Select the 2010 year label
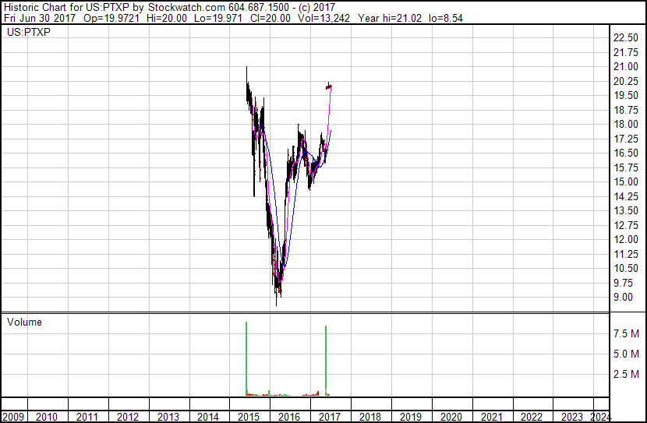 click(x=47, y=417)
